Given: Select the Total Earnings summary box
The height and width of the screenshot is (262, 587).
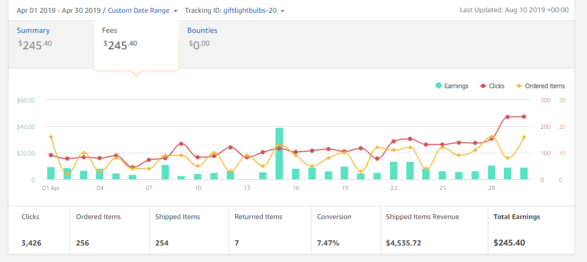Looking at the screenshot, I should pyautogui.click(x=530, y=230).
